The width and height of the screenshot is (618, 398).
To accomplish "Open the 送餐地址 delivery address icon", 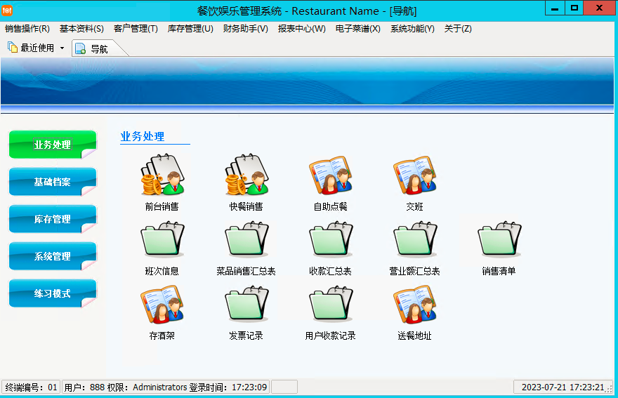I will coord(414,305).
